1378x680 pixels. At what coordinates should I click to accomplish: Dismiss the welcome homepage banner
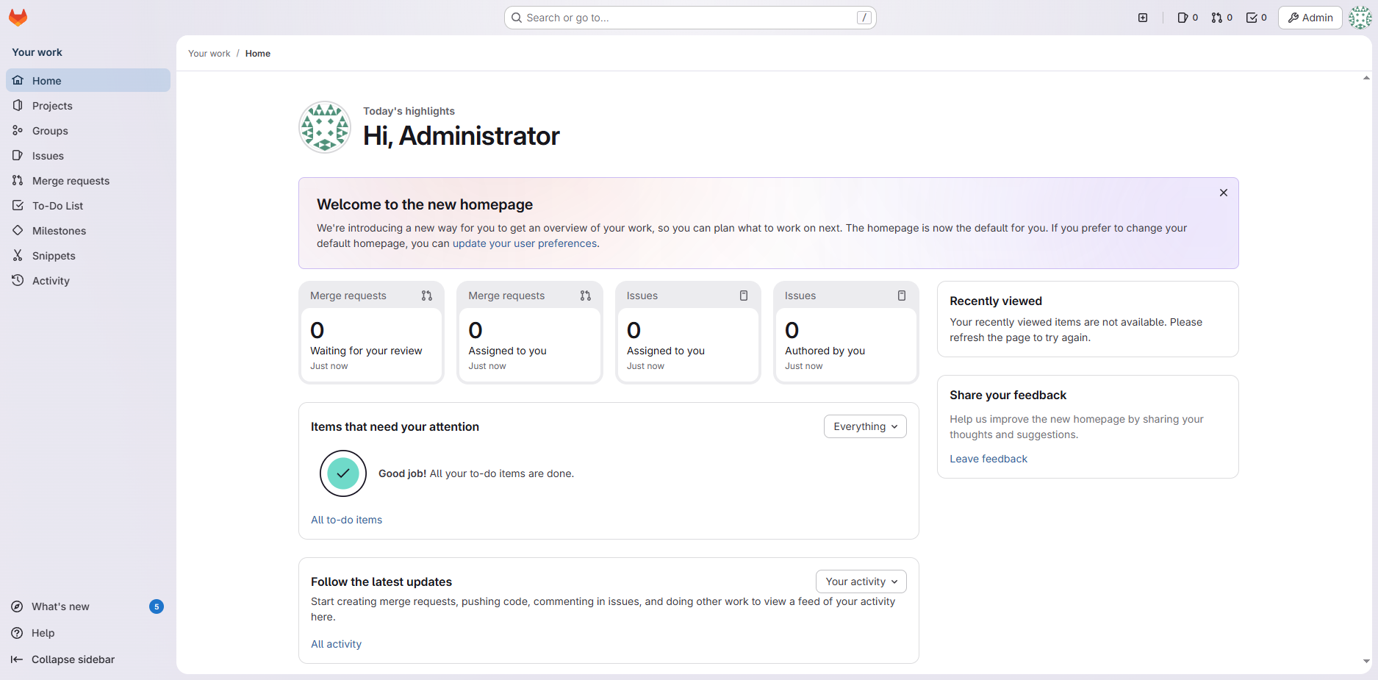1223,193
